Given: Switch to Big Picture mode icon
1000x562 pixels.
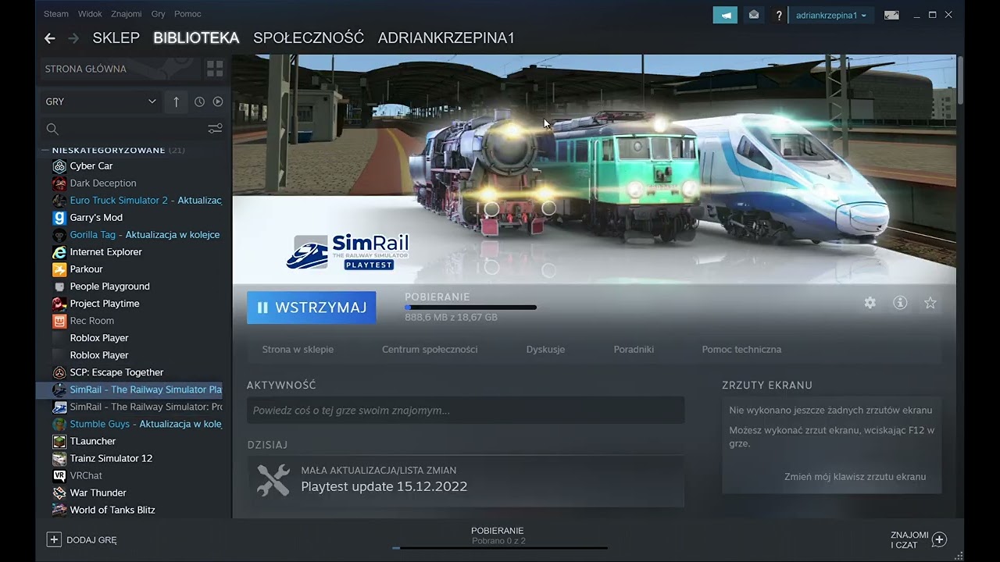Looking at the screenshot, I should coord(891,15).
